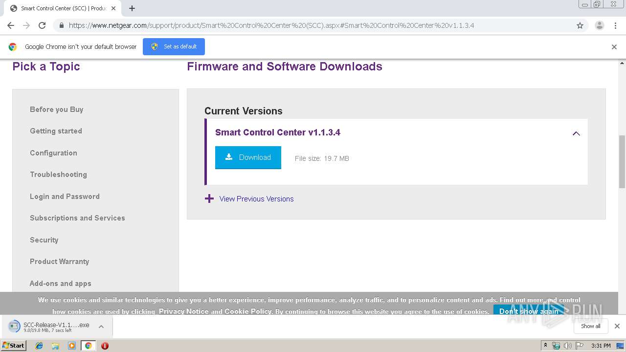Click the SCC-Release exe file icon

(x=15, y=327)
